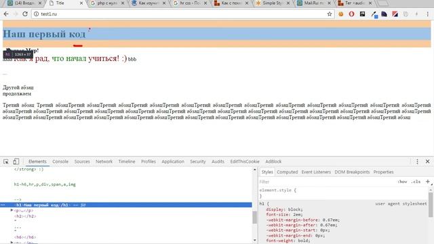Open the Opera-style red O extension
Image resolution: width=434 pixels, height=244 pixels.
tap(351, 14)
